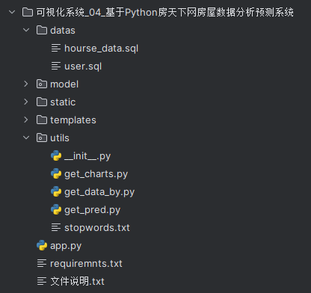Click the utils package folder icon

(42, 138)
